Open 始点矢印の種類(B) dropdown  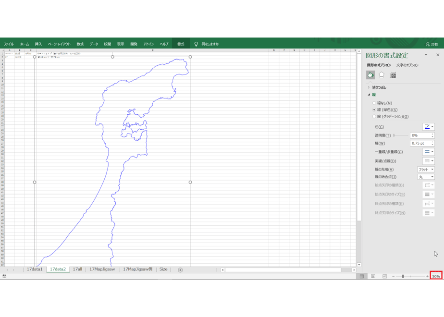point(429,185)
